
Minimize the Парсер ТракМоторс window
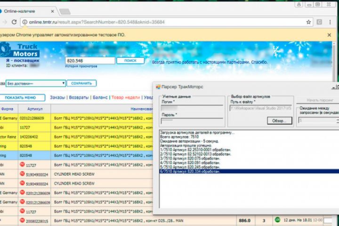(x=333, y=87)
